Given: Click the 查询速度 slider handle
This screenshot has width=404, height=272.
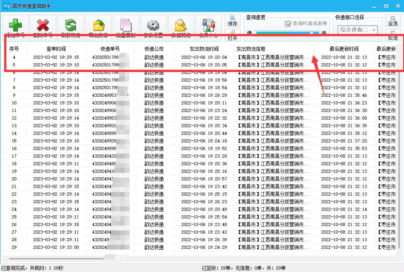Looking at the screenshot, I should (x=311, y=33).
